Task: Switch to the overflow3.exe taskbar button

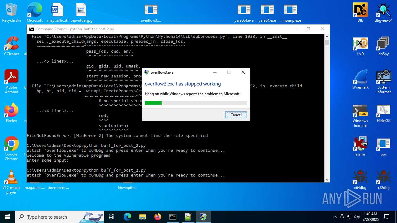Action: click(x=203, y=217)
